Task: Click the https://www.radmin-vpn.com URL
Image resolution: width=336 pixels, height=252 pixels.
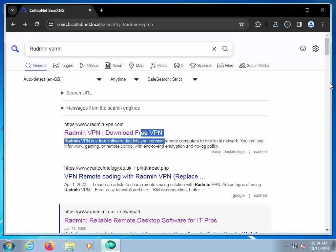Action: pos(94,124)
